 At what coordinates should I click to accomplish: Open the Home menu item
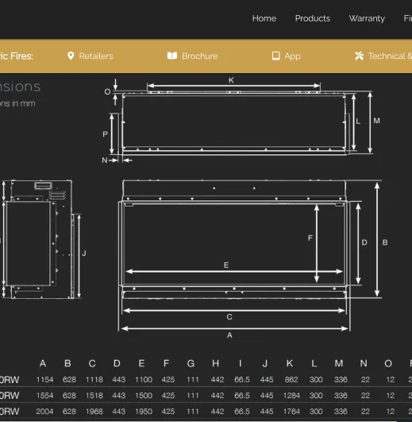point(264,18)
